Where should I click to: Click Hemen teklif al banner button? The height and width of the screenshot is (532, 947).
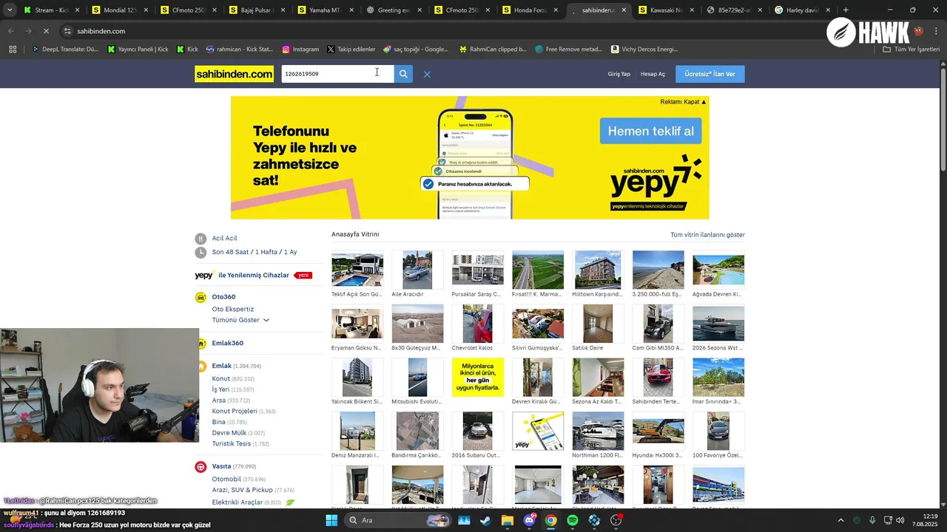(x=650, y=132)
